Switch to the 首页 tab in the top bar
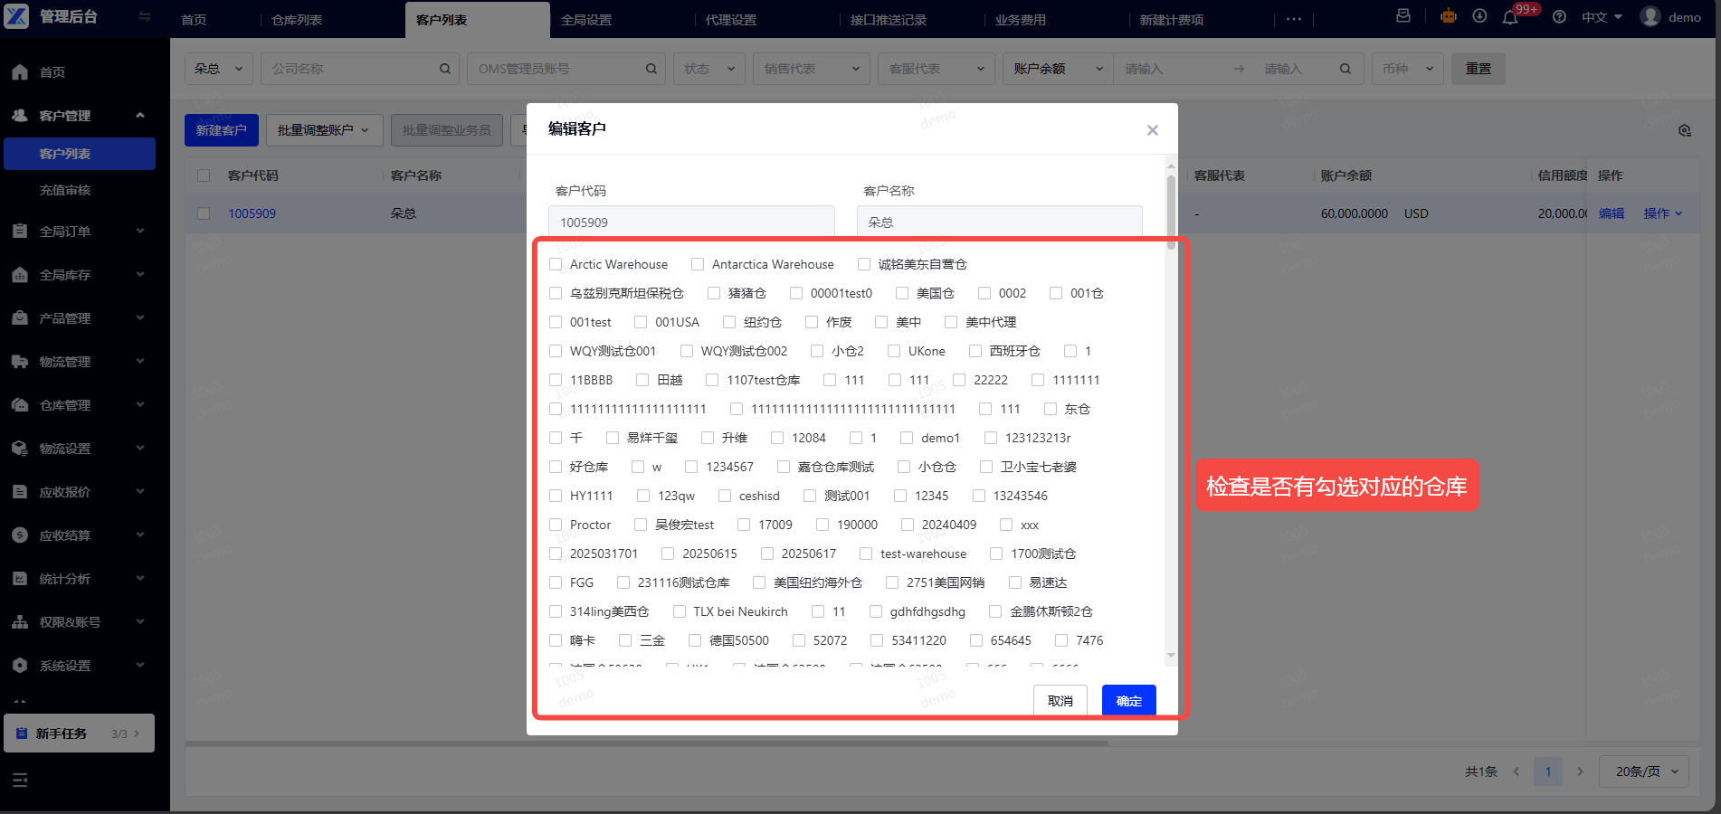This screenshot has width=1721, height=814. point(194,19)
